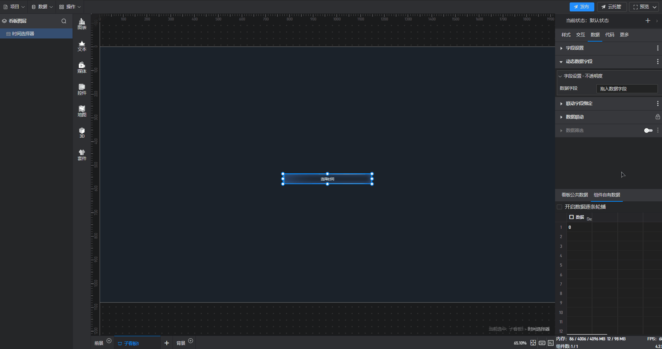Expand the 数据筛选 section
The image size is (662, 349).
561,131
